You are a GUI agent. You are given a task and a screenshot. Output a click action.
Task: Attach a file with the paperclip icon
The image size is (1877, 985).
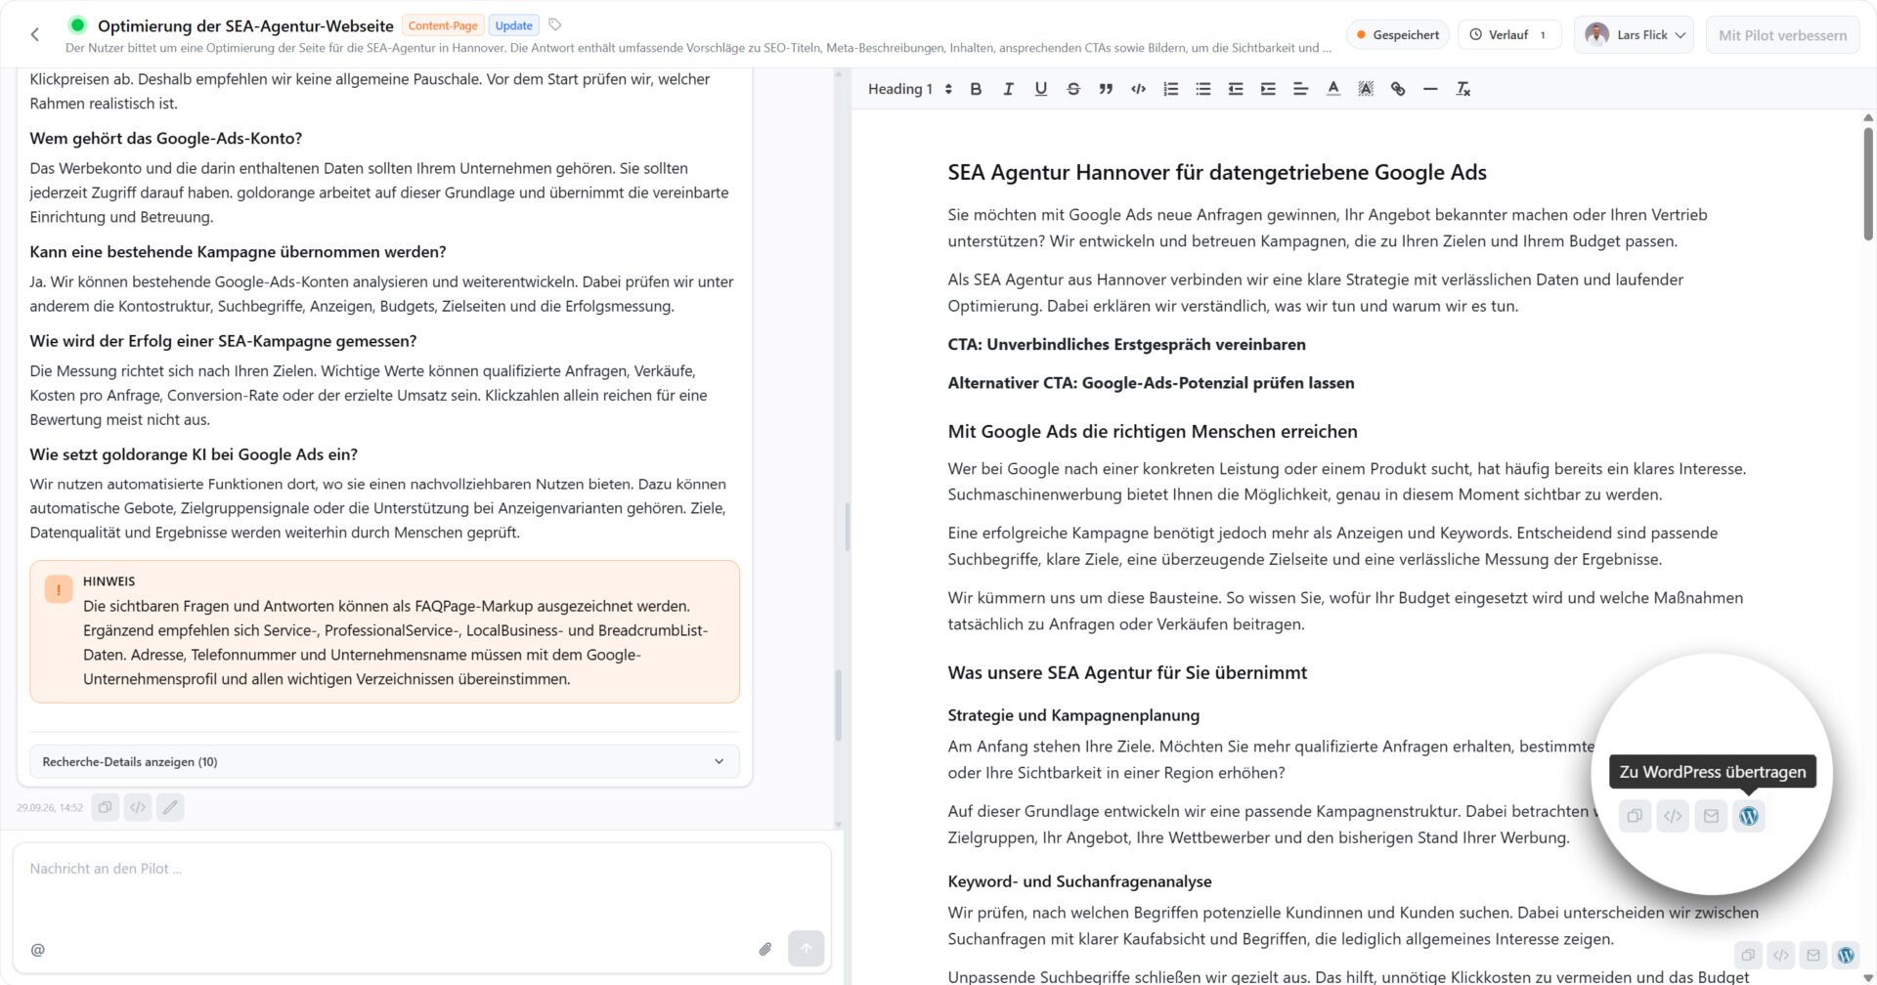[765, 949]
